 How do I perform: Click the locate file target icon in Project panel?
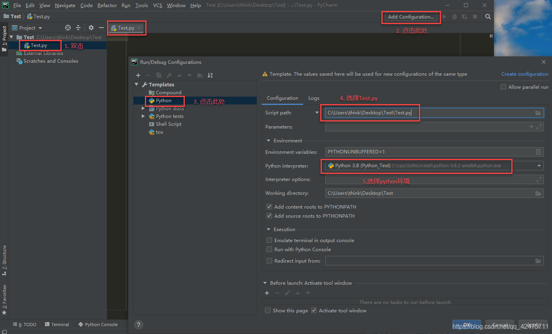[x=68, y=28]
